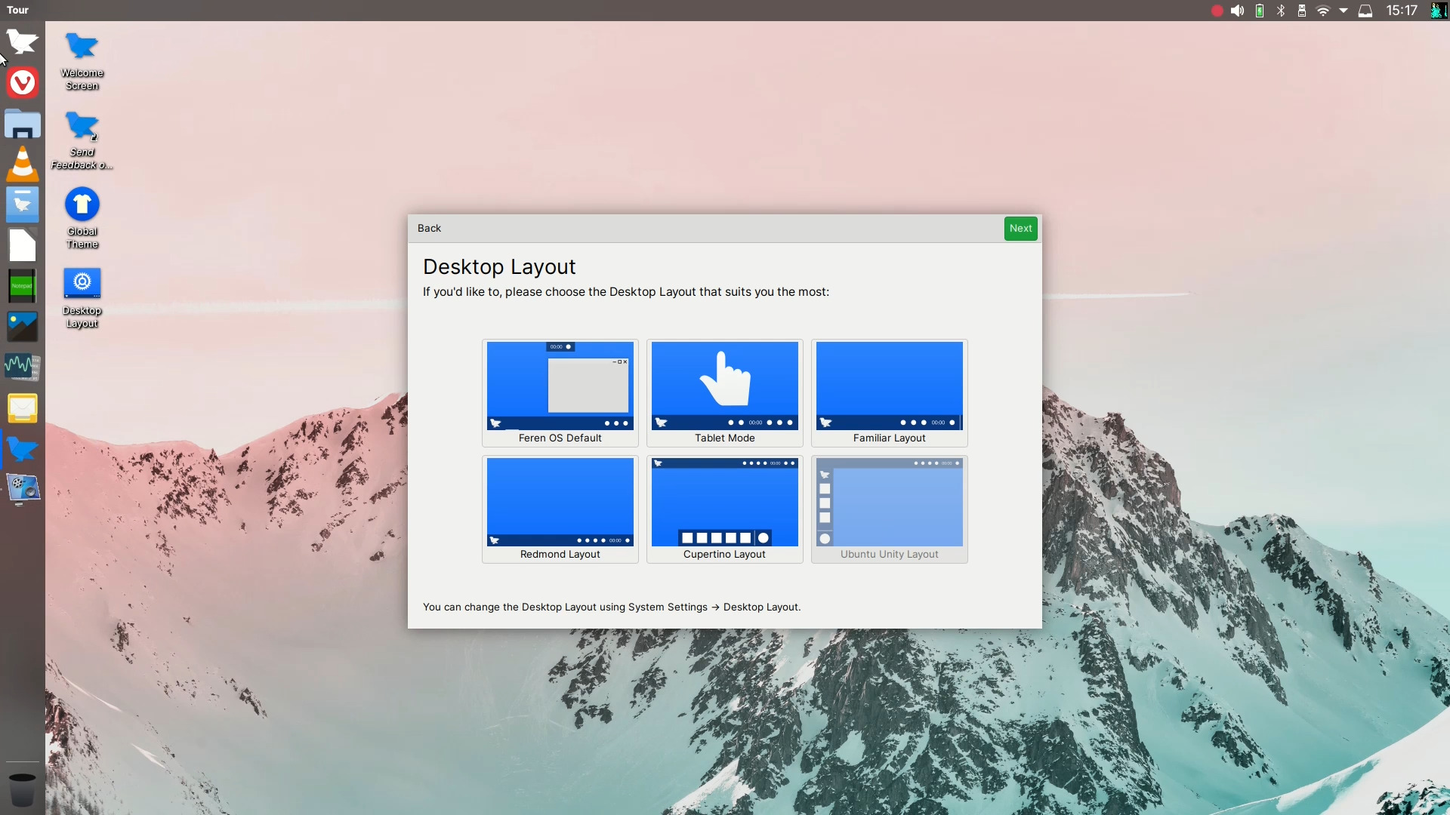The width and height of the screenshot is (1450, 815).
Task: Open Vivaldi browser from the dock
Action: pyautogui.click(x=22, y=83)
